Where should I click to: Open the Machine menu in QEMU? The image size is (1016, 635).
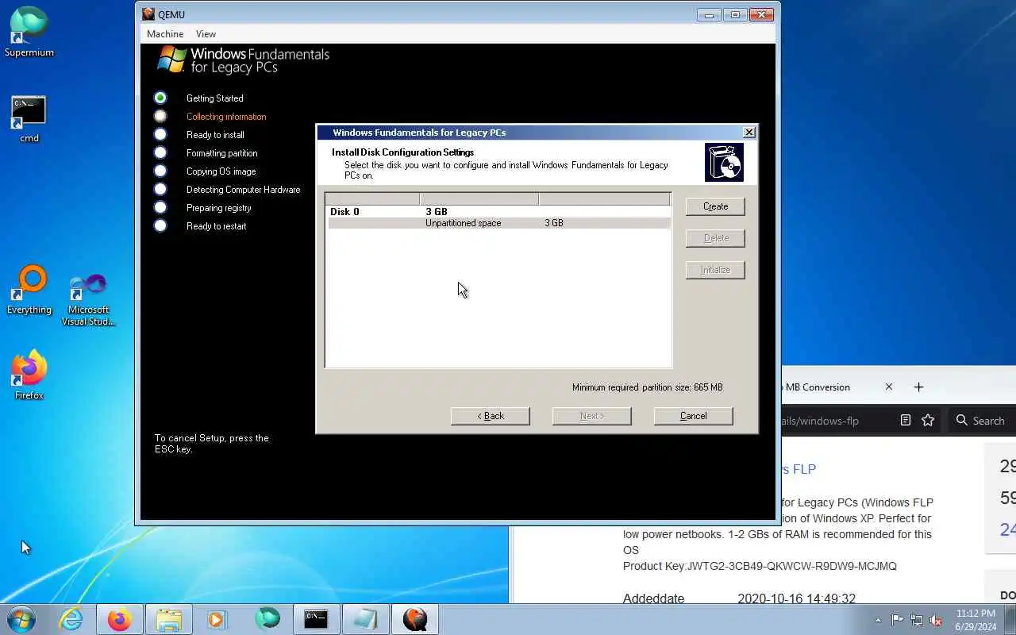pos(165,34)
